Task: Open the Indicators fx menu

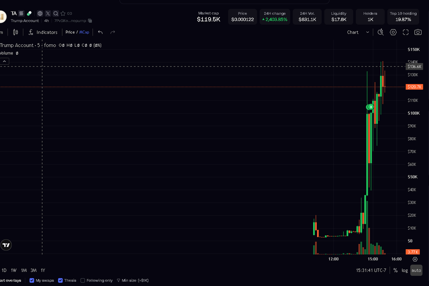Action: [x=43, y=32]
